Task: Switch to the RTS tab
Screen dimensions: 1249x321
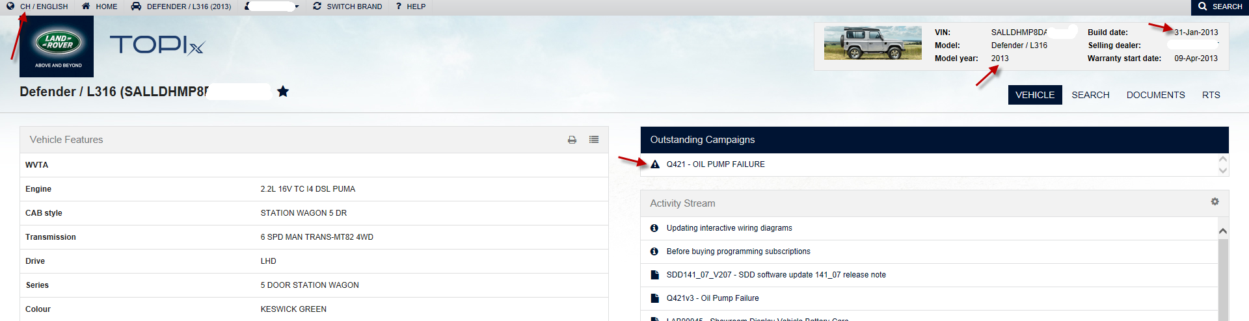Action: [1211, 95]
